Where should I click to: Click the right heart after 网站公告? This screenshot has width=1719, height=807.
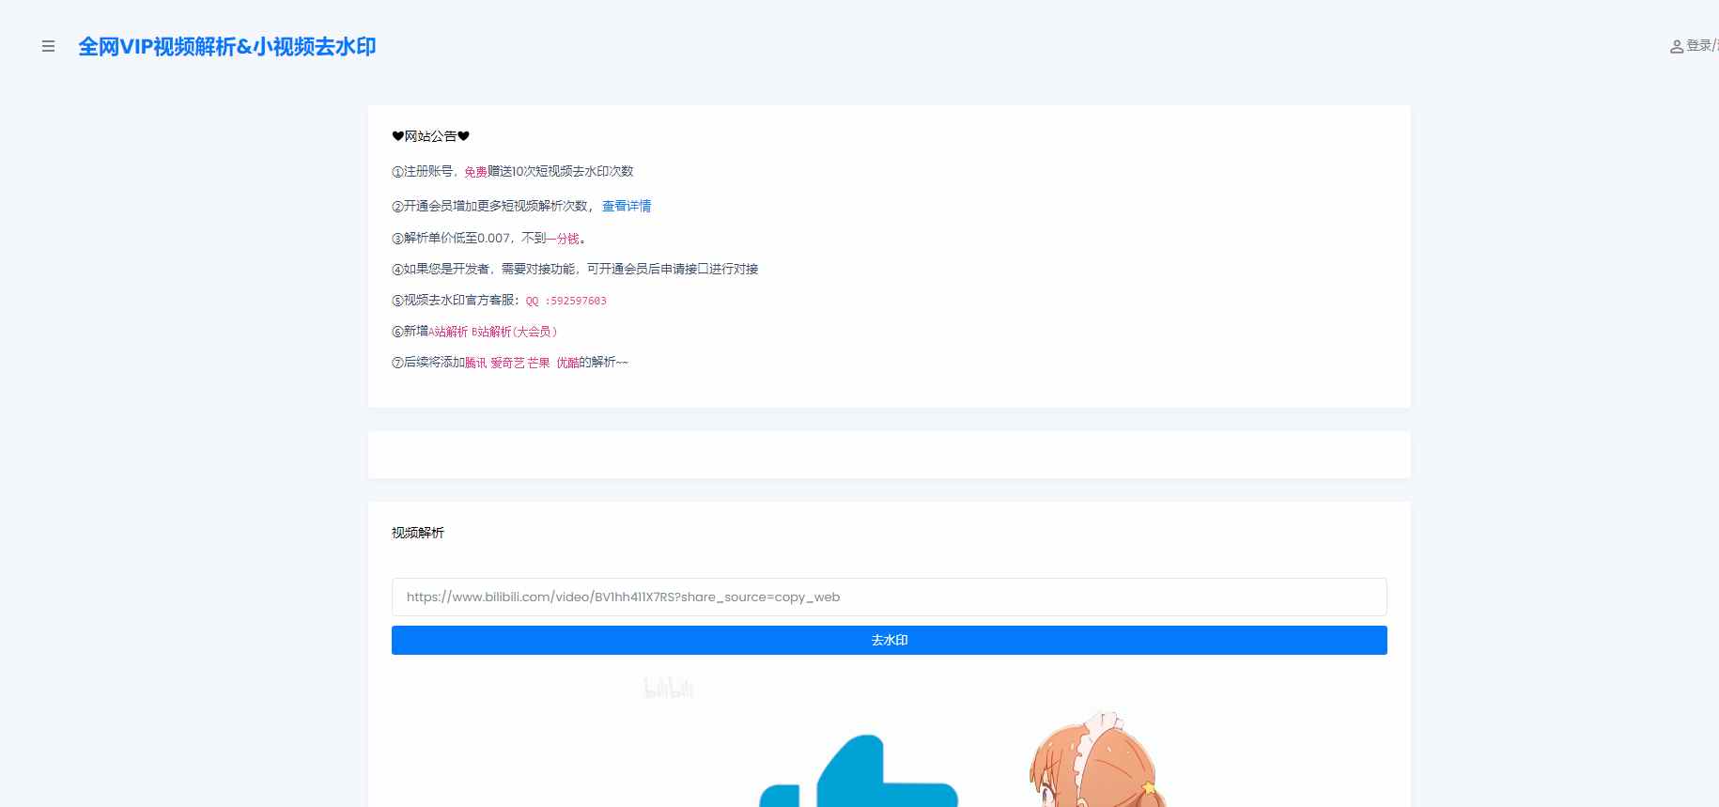[x=463, y=136]
